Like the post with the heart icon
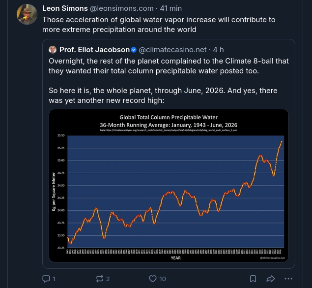Image resolution: width=312 pixels, height=288 pixels. [x=153, y=279]
